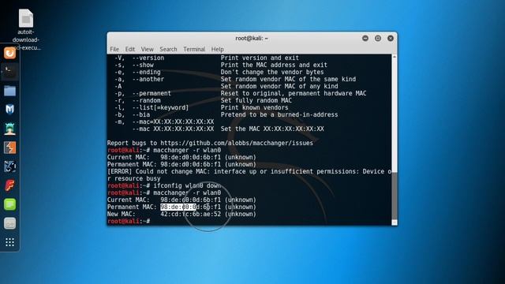Click 'Set fully random MAC' description
Screen dimensions: 505x284
256,100
